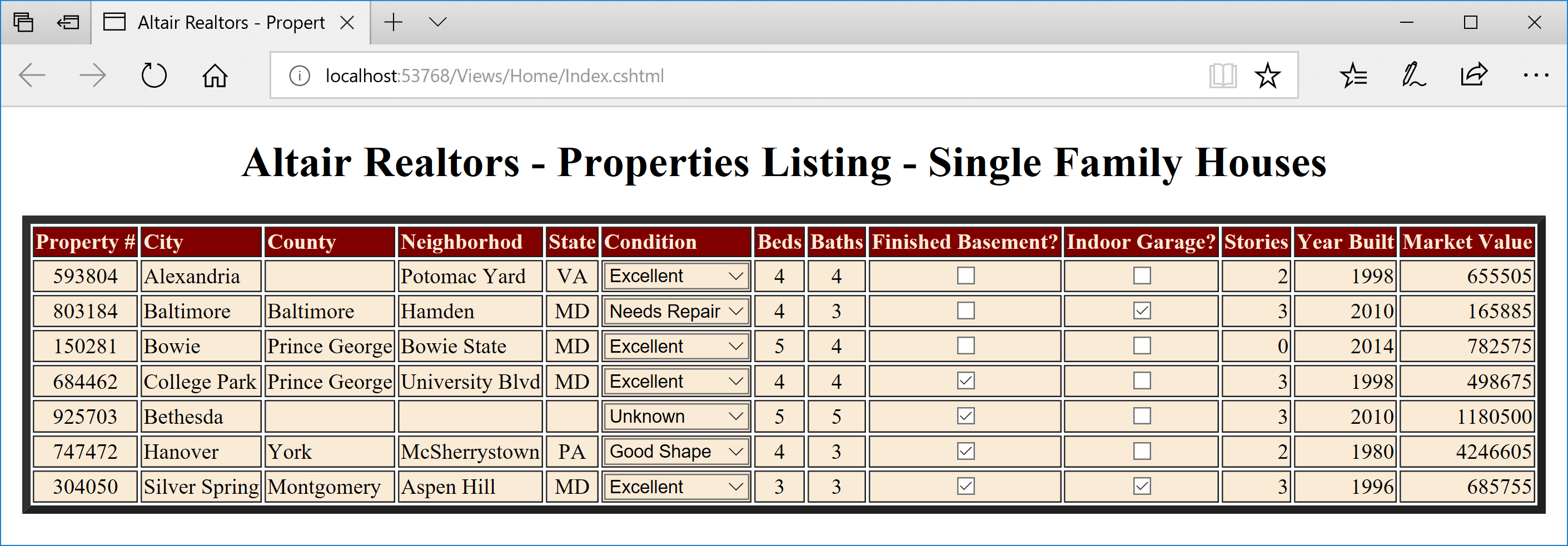Open Good Shape condition dropdown for Hanover
The width and height of the screenshot is (1568, 546).
pos(676,451)
